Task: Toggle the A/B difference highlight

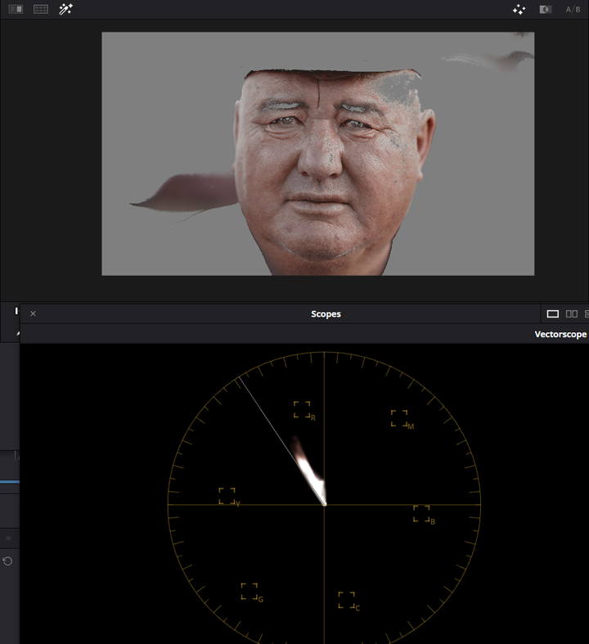Action: [x=573, y=10]
